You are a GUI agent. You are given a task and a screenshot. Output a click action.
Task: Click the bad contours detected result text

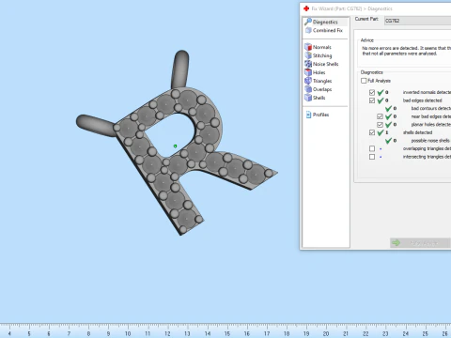[x=431, y=108]
